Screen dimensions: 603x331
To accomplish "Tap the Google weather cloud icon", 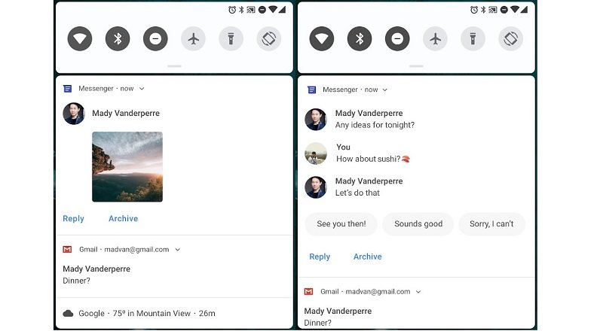I will 68,314.
